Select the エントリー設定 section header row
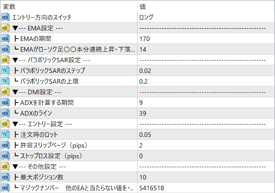Viewport: 275px width, 193px height. click(137, 124)
